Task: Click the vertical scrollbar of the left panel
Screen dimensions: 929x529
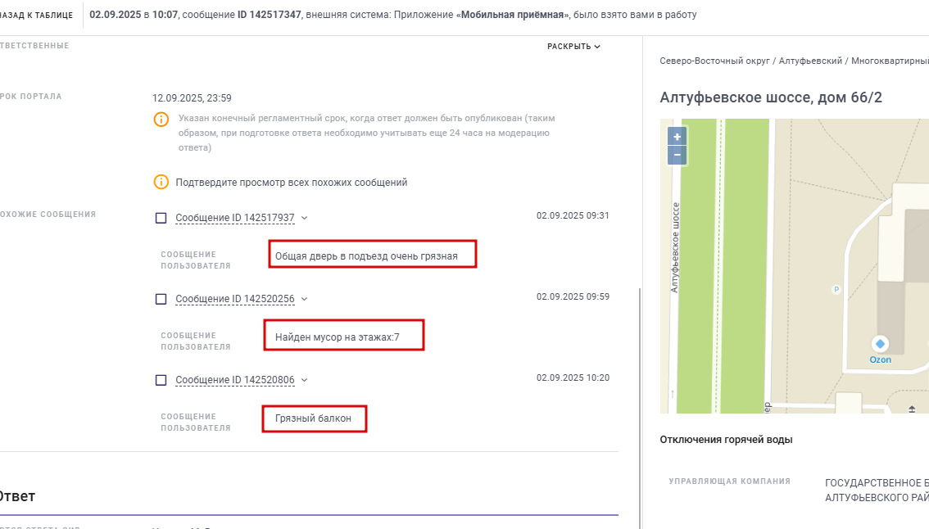Action: [x=640, y=408]
